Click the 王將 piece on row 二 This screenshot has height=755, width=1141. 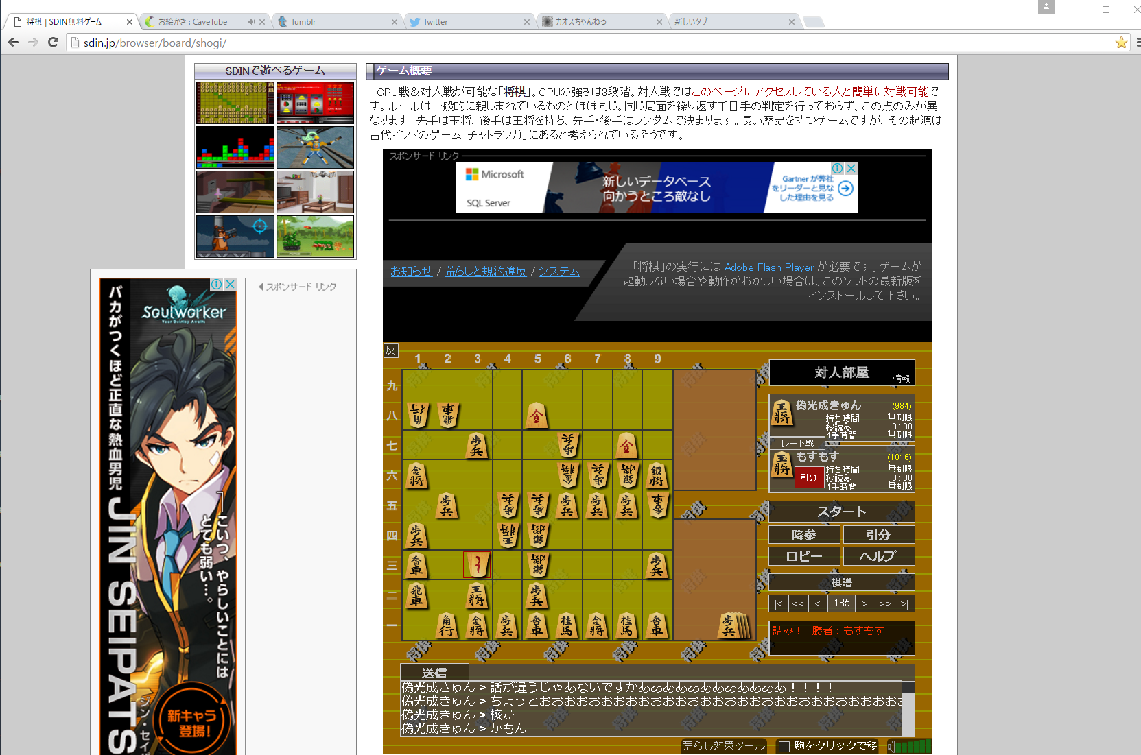477,595
